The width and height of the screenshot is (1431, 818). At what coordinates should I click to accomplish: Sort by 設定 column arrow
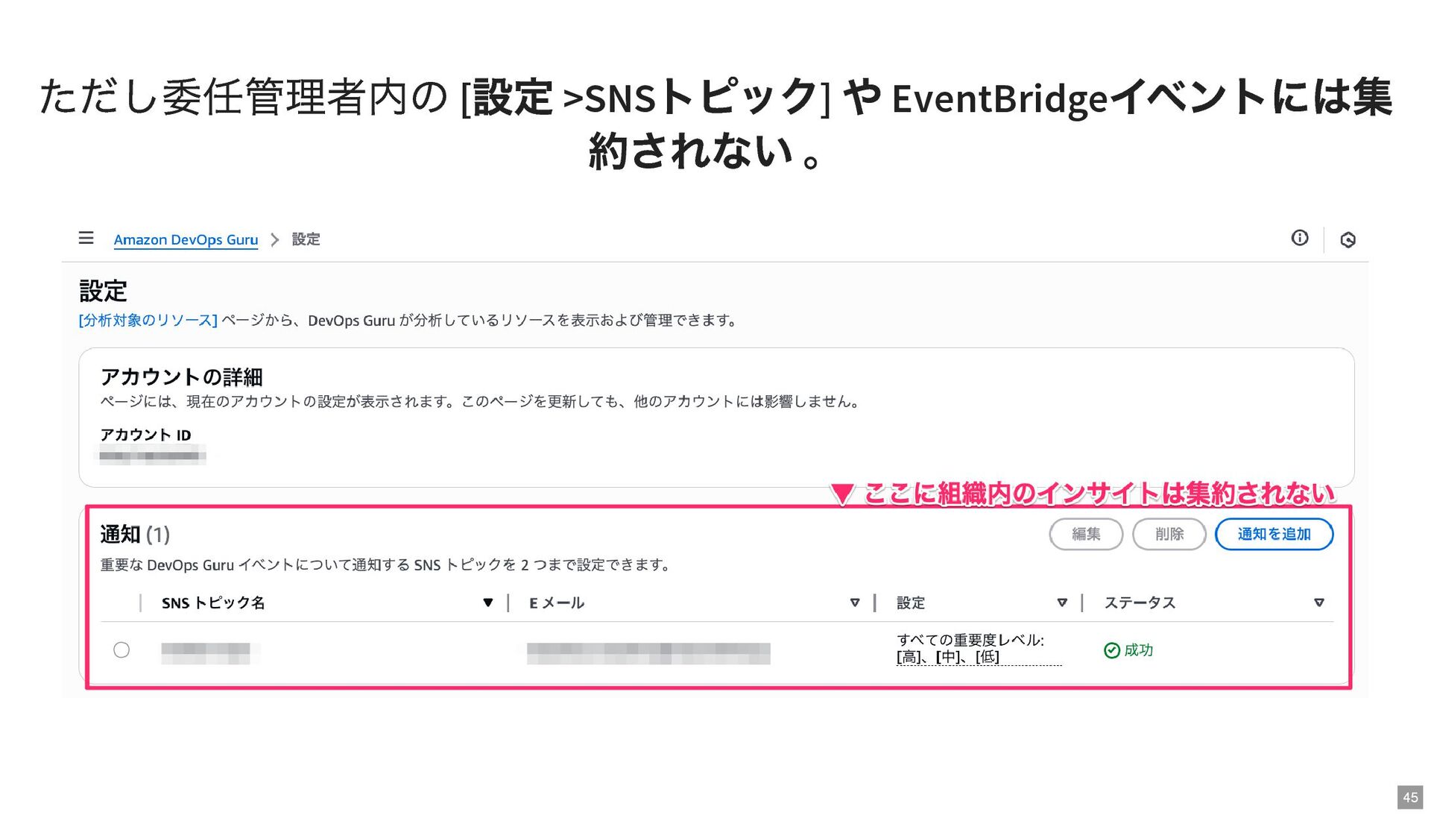pyautogui.click(x=1062, y=603)
